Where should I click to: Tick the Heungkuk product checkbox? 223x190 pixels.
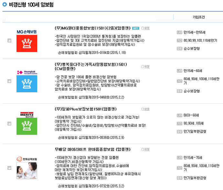[9, 81]
